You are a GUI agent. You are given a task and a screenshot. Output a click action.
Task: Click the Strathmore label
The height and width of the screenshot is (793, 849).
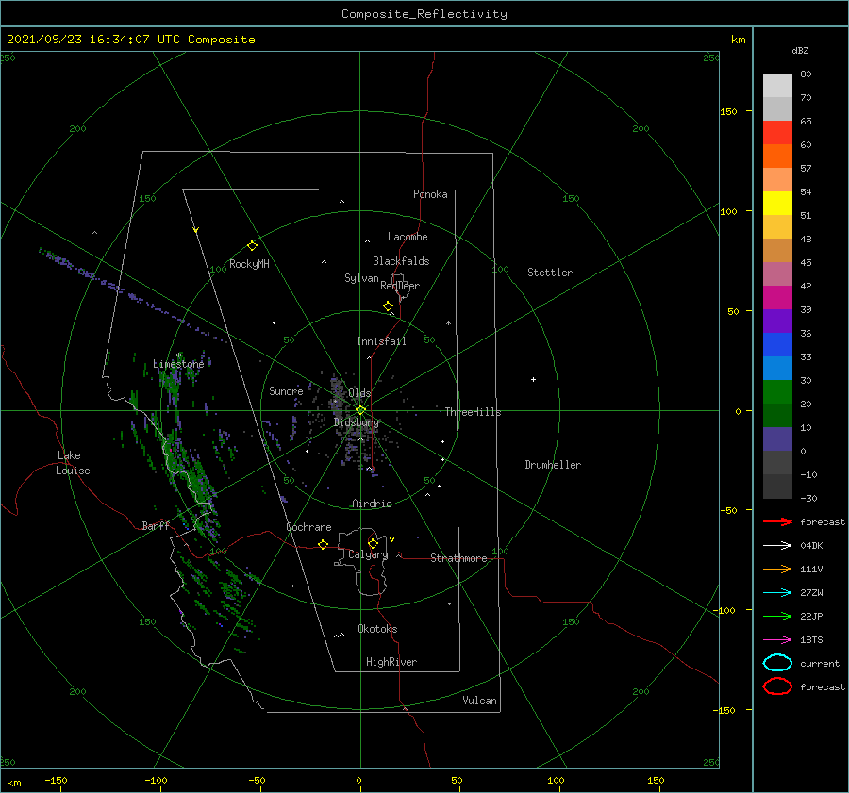tap(458, 558)
